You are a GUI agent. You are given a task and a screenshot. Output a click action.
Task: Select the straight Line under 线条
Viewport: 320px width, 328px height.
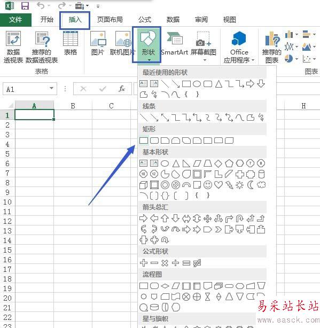[x=144, y=118]
